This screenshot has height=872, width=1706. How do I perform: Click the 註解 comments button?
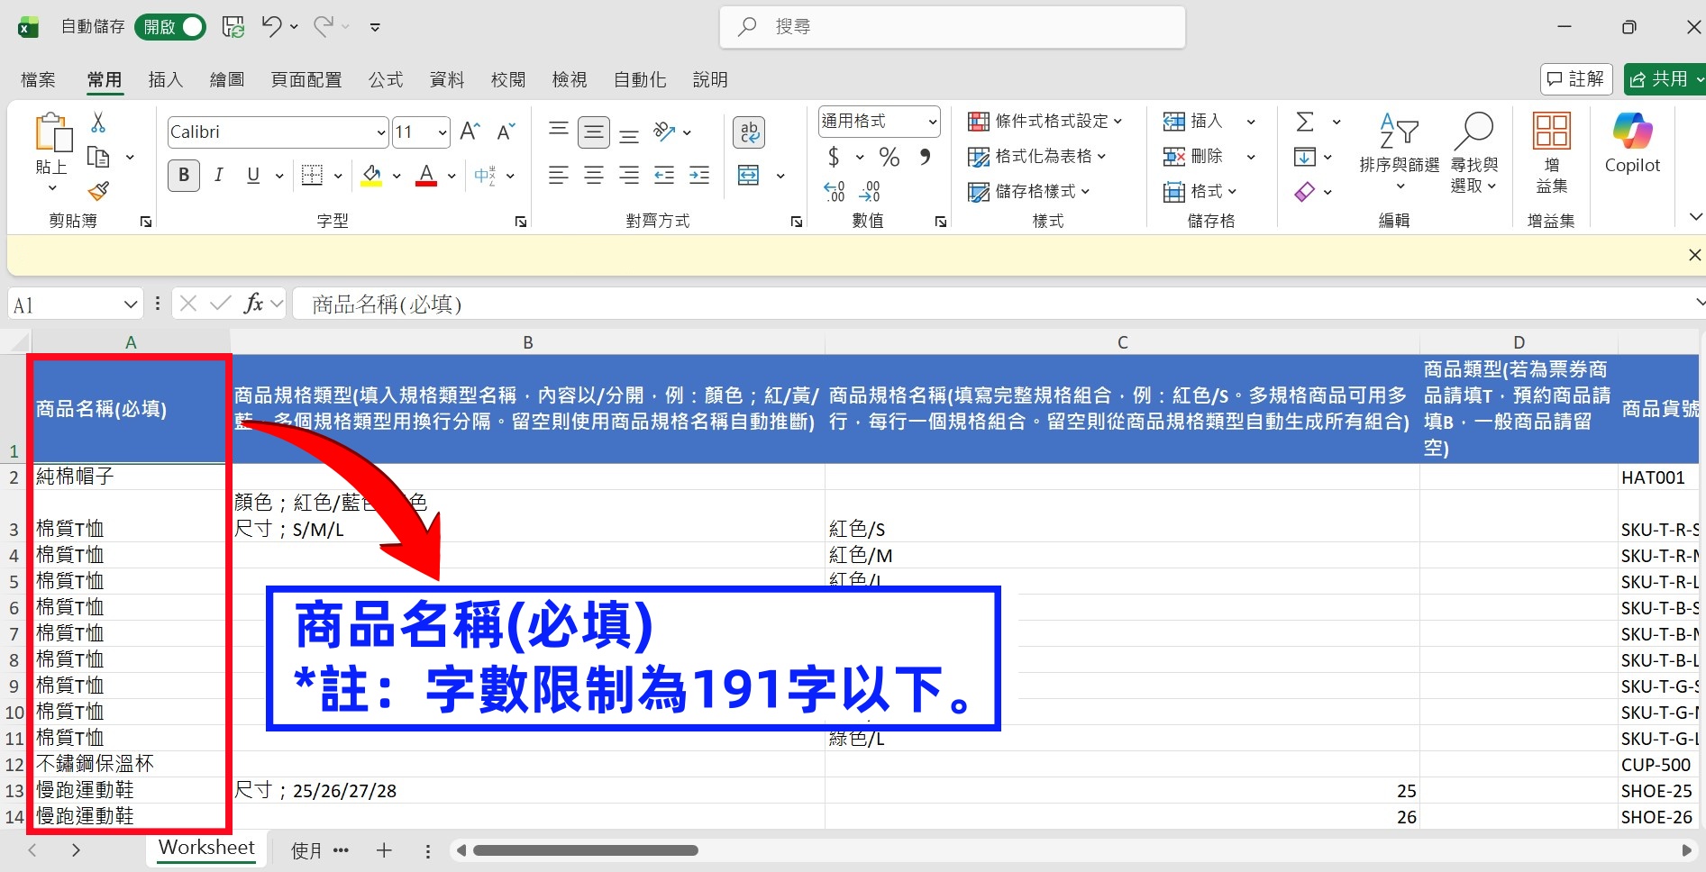(1575, 79)
